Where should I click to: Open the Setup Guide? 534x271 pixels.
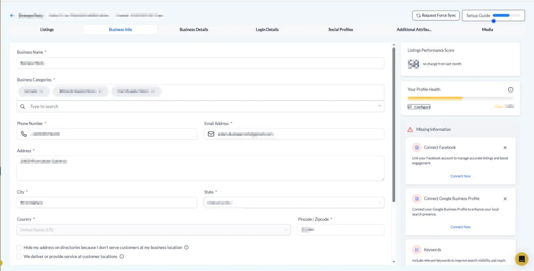pyautogui.click(x=493, y=16)
